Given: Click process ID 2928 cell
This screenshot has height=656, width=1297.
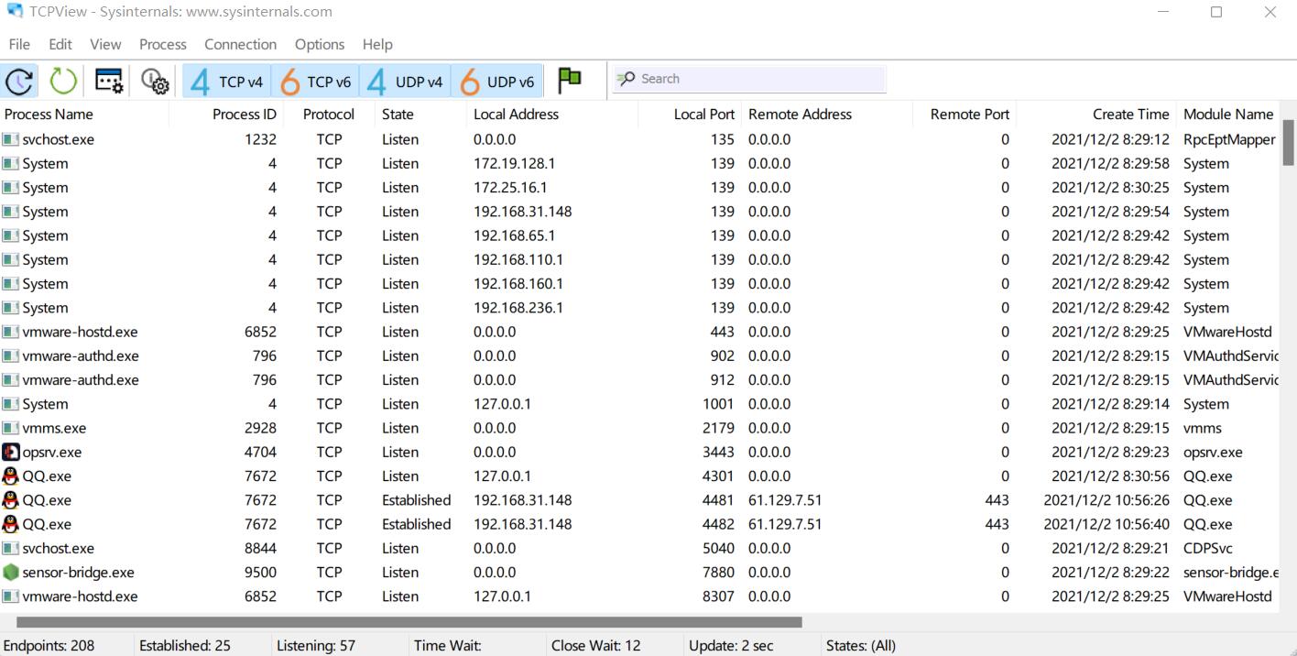Looking at the screenshot, I should [260, 428].
